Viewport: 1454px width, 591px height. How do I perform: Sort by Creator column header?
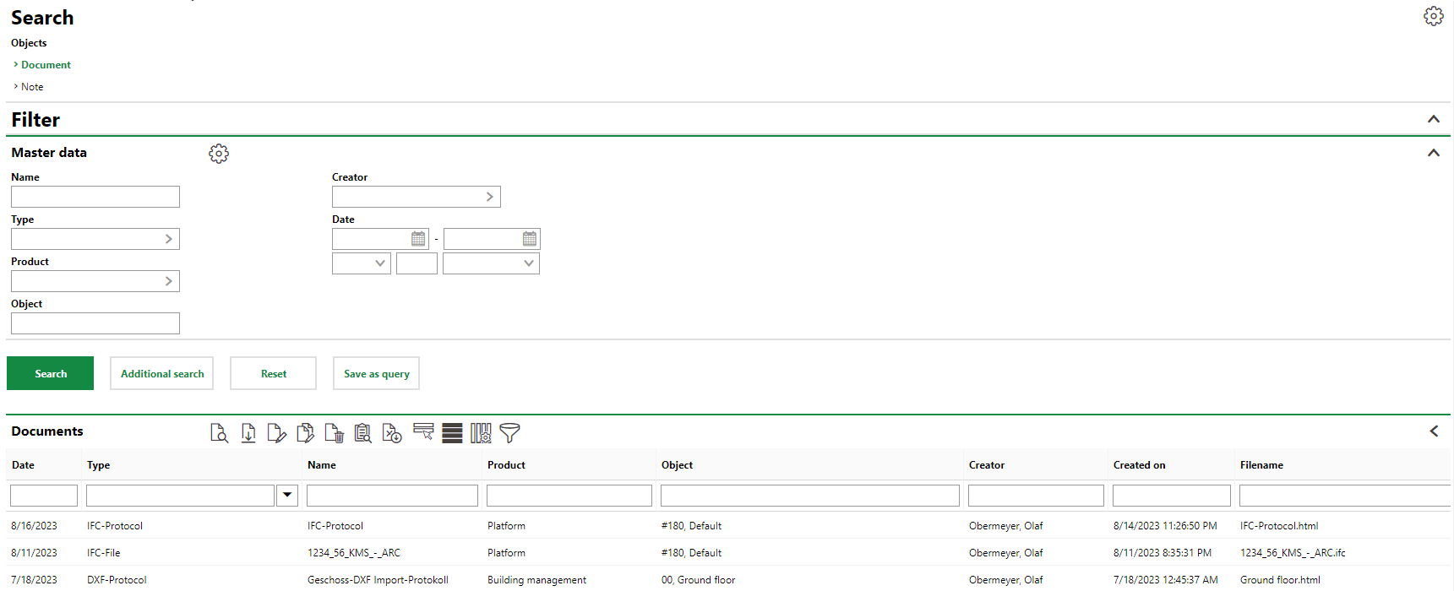click(x=986, y=465)
